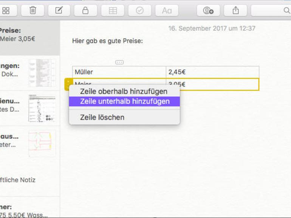Insert a table via toolbar table icon

click(113, 11)
